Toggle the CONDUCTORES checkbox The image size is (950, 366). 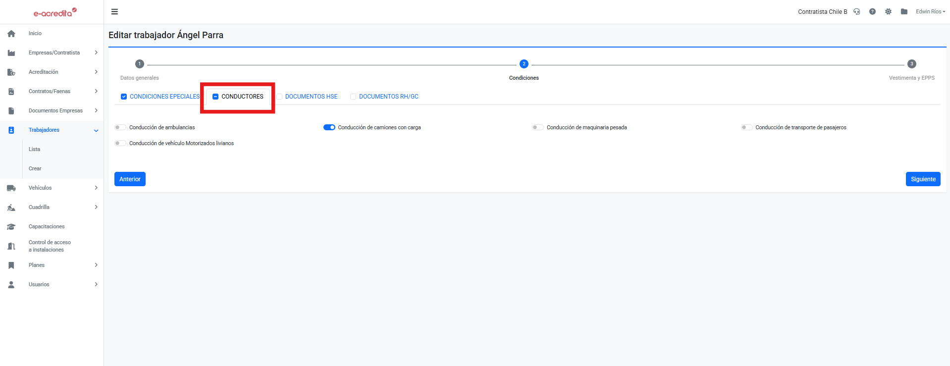215,97
